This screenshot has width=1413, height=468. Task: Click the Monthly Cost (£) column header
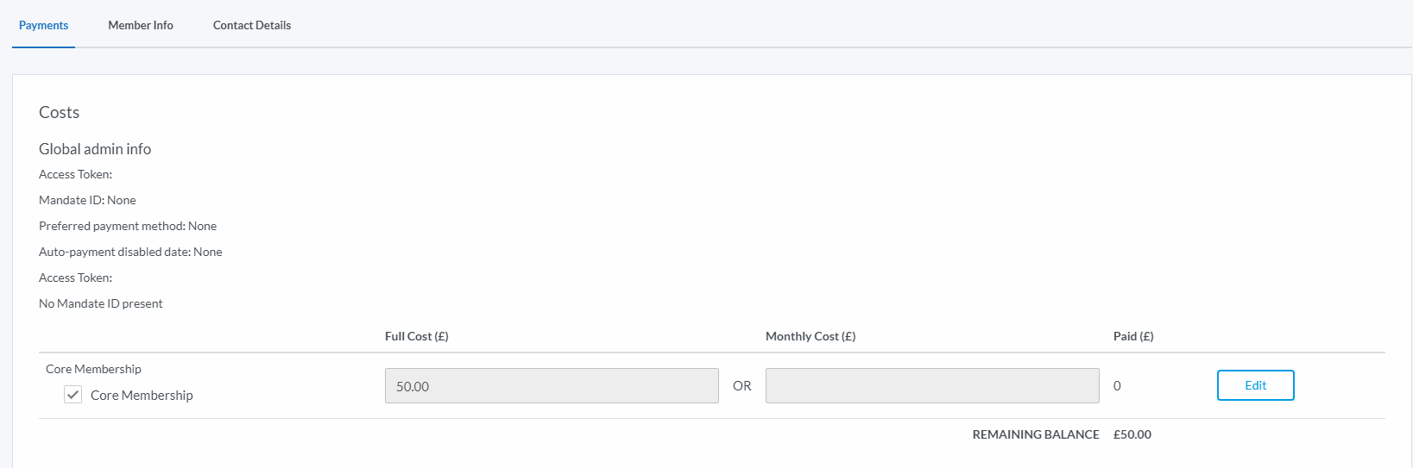click(x=811, y=336)
